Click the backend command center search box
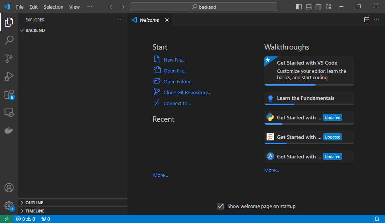The width and height of the screenshot is (385, 223). point(203,7)
